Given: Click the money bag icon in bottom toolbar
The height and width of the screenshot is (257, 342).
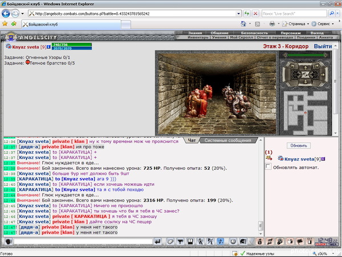Looking at the screenshot, I should click(259, 242).
